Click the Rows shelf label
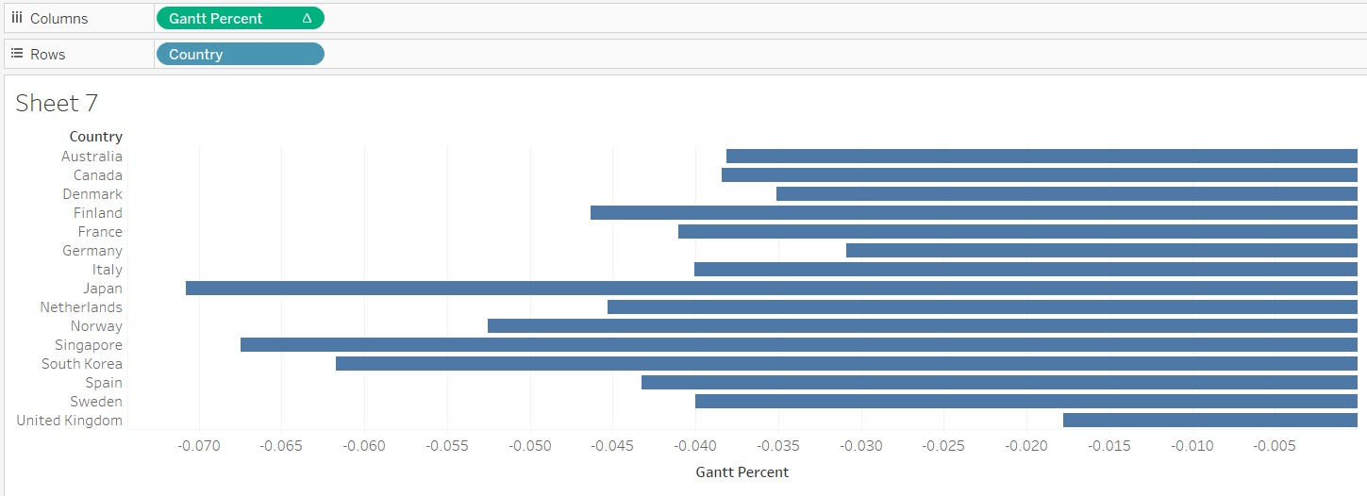 coord(47,54)
